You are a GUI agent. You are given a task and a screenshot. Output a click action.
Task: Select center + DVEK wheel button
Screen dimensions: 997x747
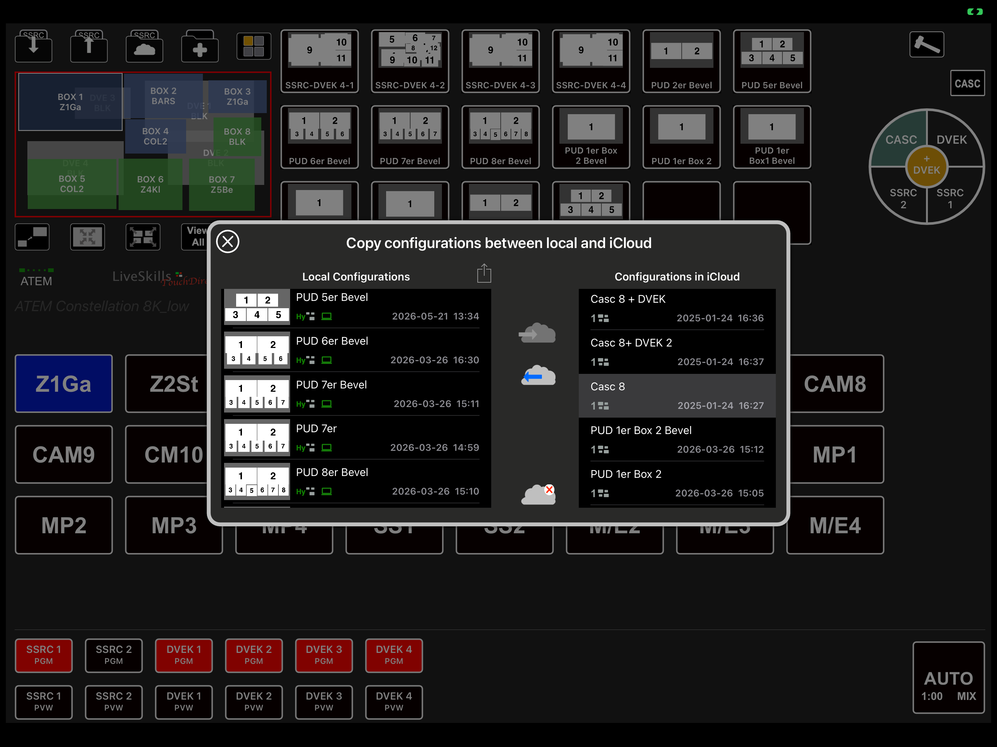tap(927, 167)
